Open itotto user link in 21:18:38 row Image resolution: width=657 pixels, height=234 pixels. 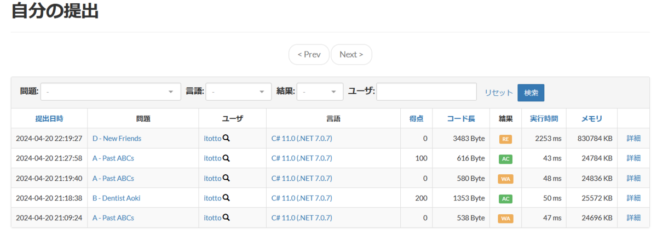(x=212, y=198)
